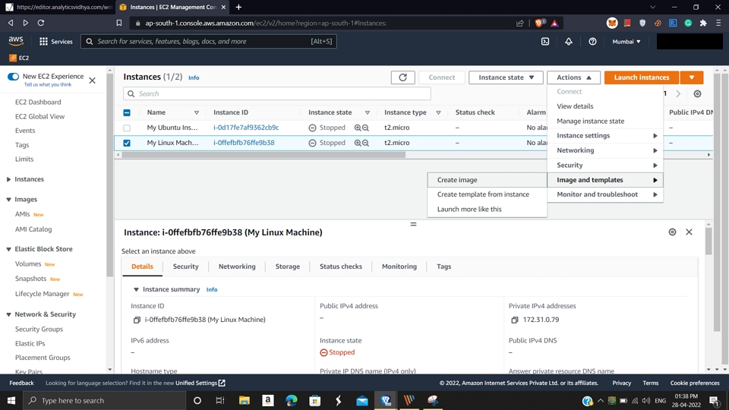The image size is (729, 410).
Task: Zoom in icon for My Linux Machine state
Action: click(358, 143)
